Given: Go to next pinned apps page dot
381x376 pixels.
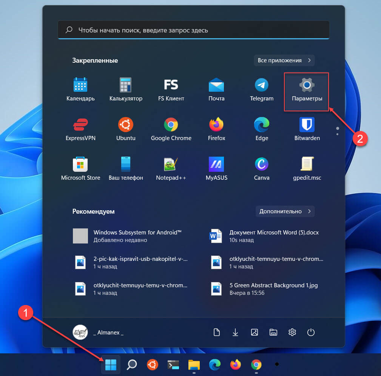Looking at the screenshot, I should tap(337, 134).
